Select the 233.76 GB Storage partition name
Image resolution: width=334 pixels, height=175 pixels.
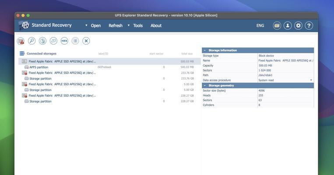point(40,79)
